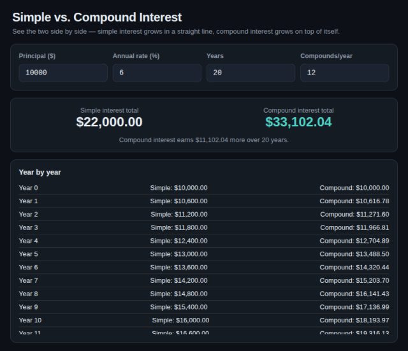408x351 pixels.
Task: Select the Year 10 row label
Action: point(30,320)
